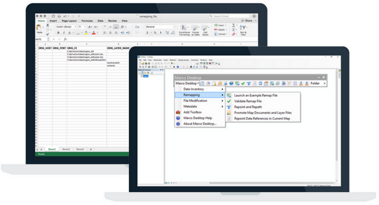
Task: Click the Search Sheet input field
Action: click(230, 16)
